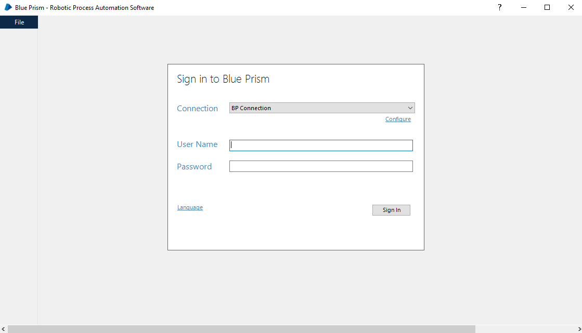Focus the User Name text field

pos(321,145)
